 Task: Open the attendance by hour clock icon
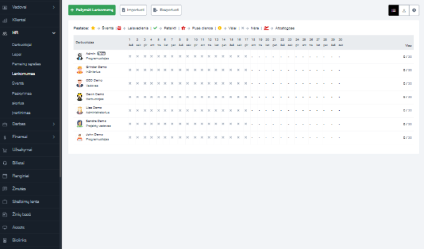pyautogui.click(x=413, y=11)
